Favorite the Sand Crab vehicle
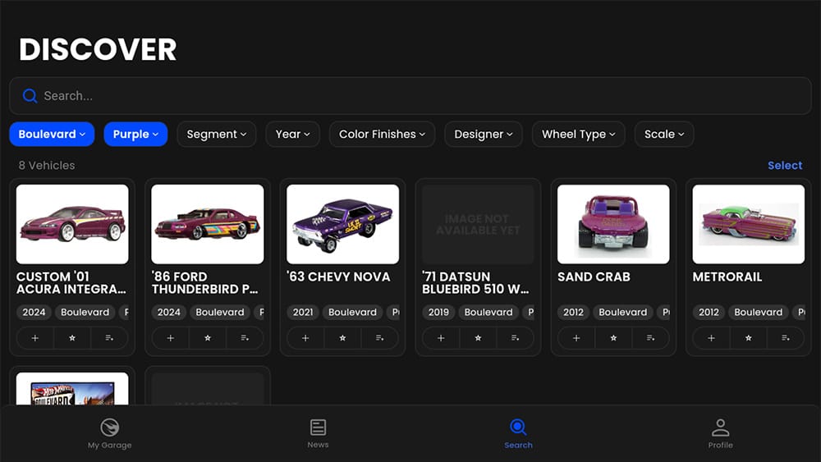 coord(613,338)
